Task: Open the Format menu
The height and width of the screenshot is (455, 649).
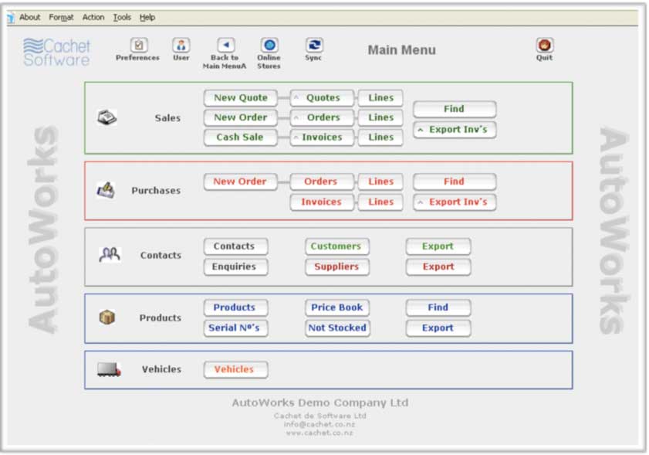Action: click(x=61, y=18)
